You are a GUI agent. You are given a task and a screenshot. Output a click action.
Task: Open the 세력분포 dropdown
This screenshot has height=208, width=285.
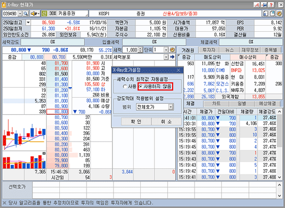point(166,57)
